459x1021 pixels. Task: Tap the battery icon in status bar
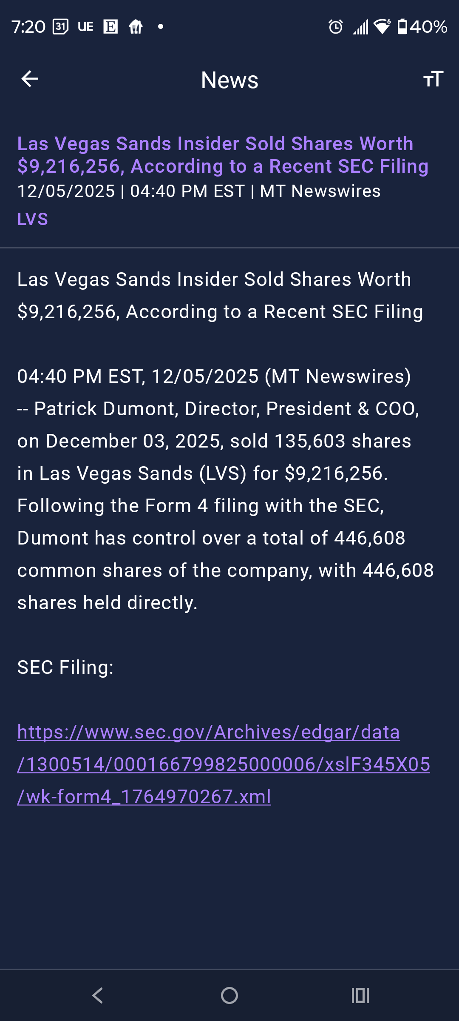click(x=402, y=27)
